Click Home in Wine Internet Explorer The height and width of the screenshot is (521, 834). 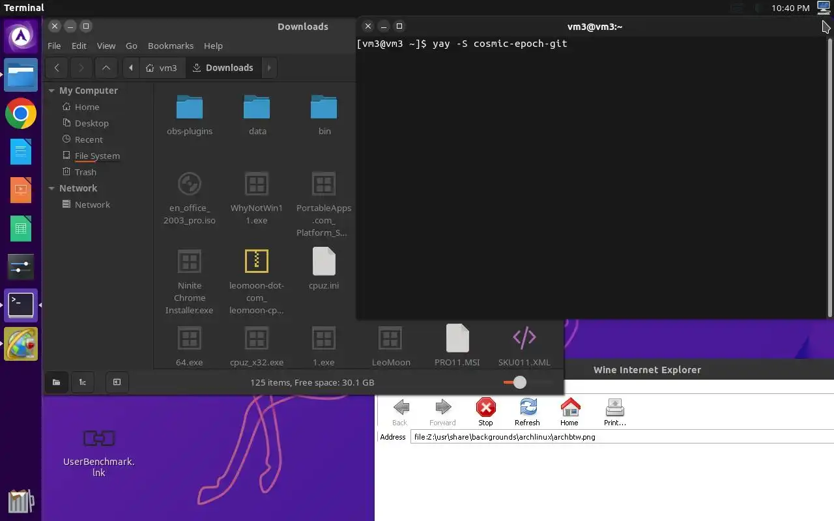pyautogui.click(x=570, y=412)
